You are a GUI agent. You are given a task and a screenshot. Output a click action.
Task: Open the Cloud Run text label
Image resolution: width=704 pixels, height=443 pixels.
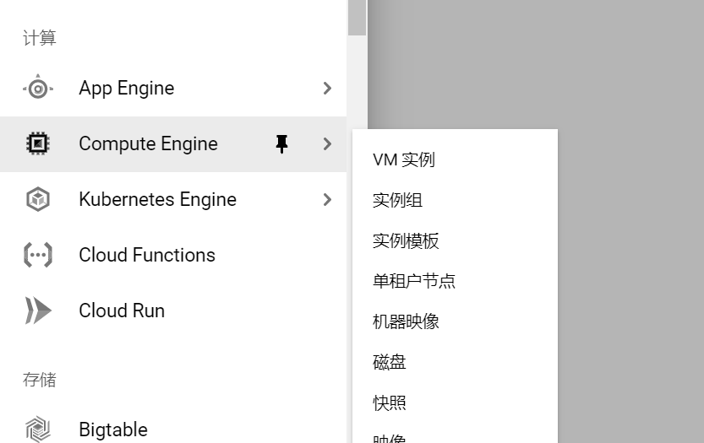[122, 311]
